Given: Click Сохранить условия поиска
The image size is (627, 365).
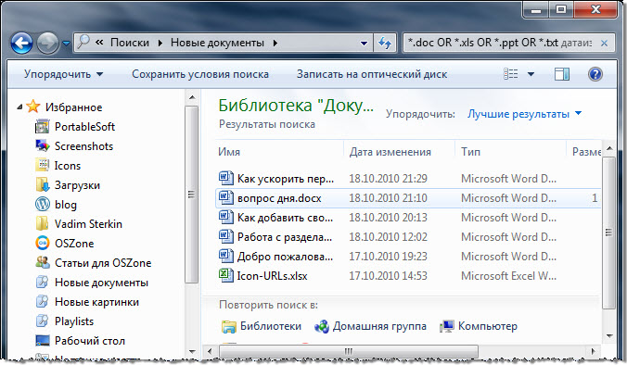Looking at the screenshot, I should point(200,74).
